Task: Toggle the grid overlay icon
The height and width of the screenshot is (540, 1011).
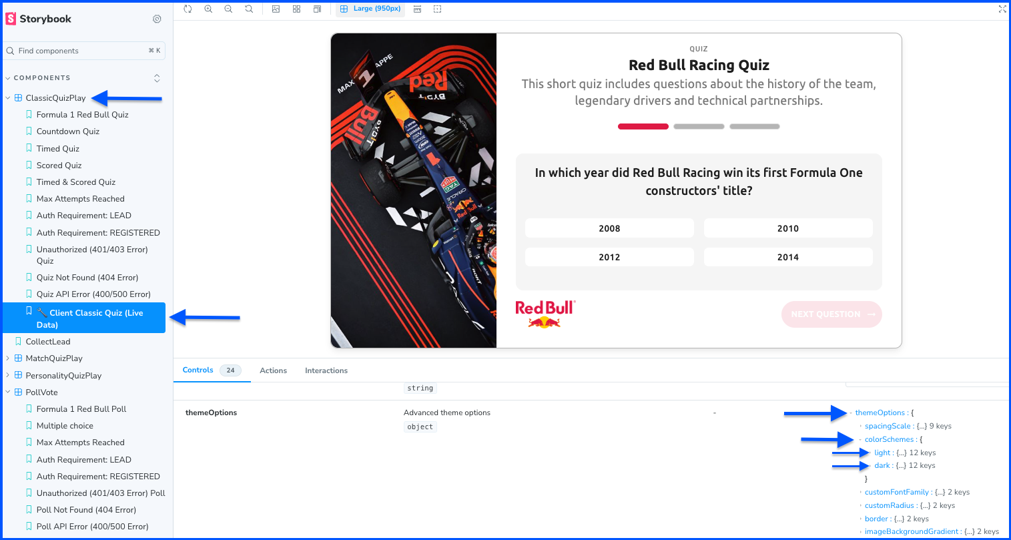Action: [x=296, y=9]
